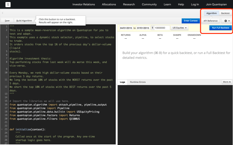Screen dimensions: 233x145
Task: Click '# Import the libraries' comment line
Action: coord(40,101)
